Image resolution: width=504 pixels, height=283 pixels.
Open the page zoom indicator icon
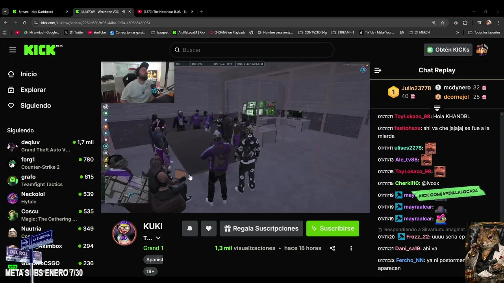(x=434, y=23)
